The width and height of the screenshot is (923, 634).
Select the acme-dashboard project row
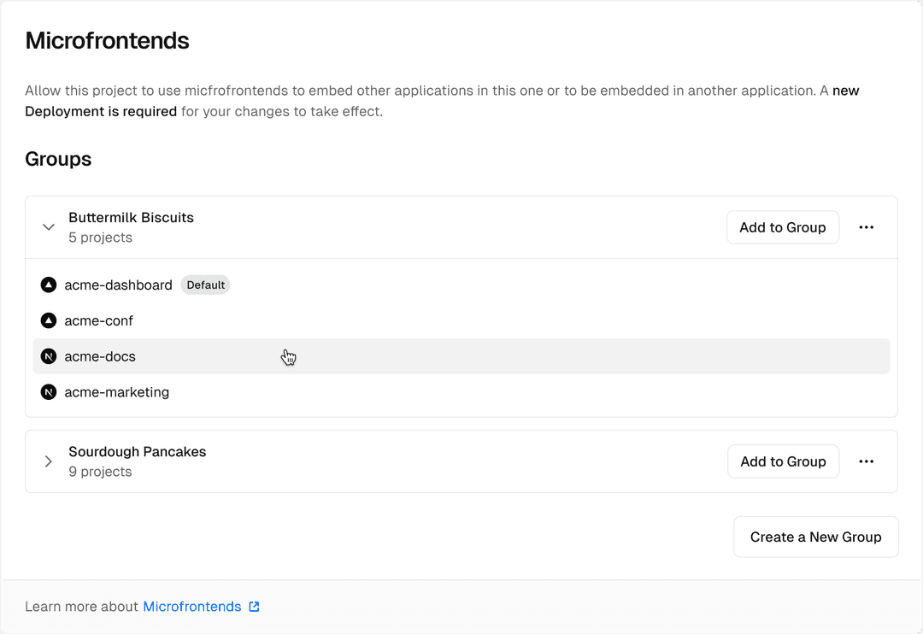click(118, 285)
